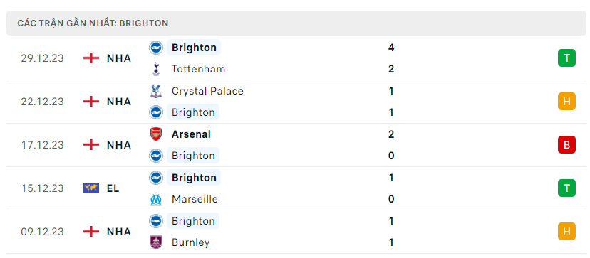This screenshot has height=258, width=590.
Task: Click the Burnley club crest icon
Action: point(156,242)
